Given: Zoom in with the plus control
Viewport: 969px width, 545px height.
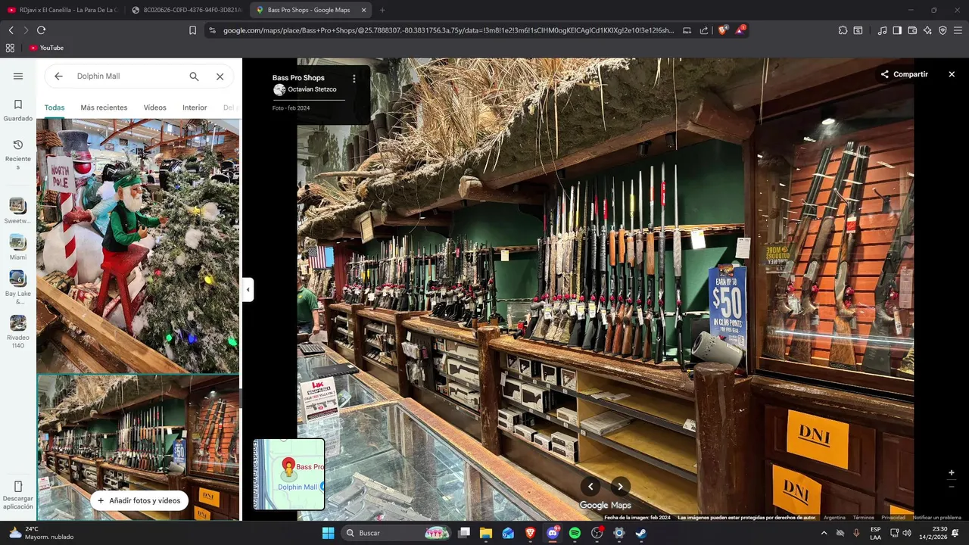Looking at the screenshot, I should [x=952, y=472].
